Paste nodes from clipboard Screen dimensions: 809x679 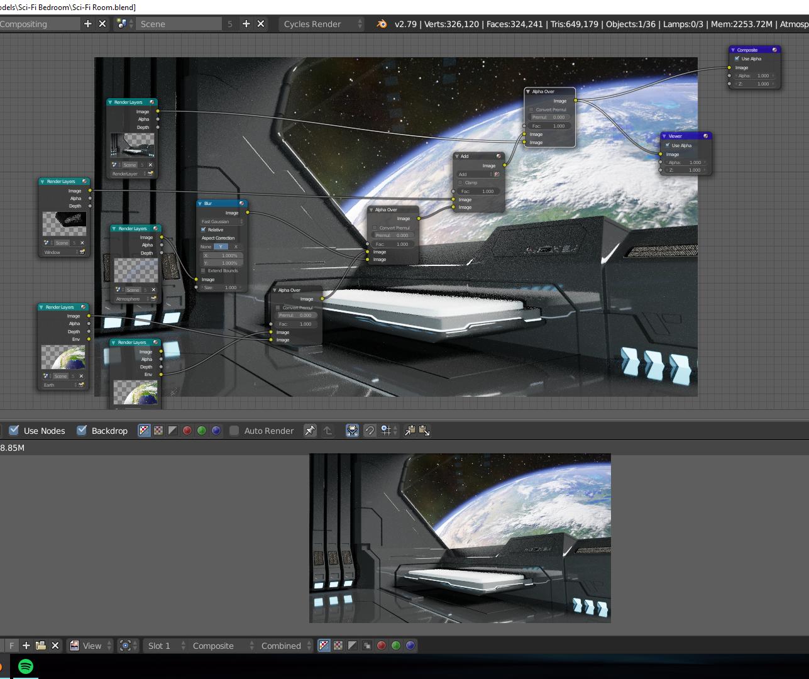tap(424, 431)
